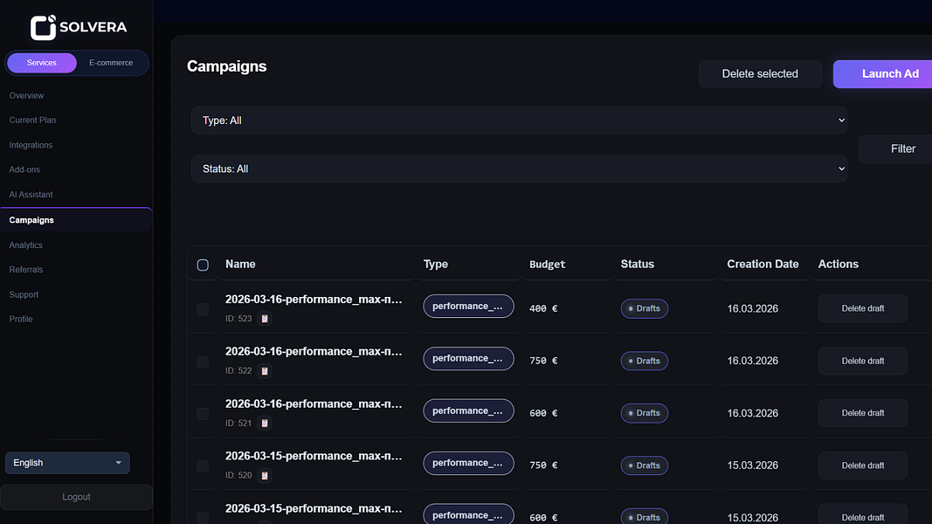The height and width of the screenshot is (524, 932).
Task: Copy ID 522 with clipboard icon
Action: click(x=265, y=370)
